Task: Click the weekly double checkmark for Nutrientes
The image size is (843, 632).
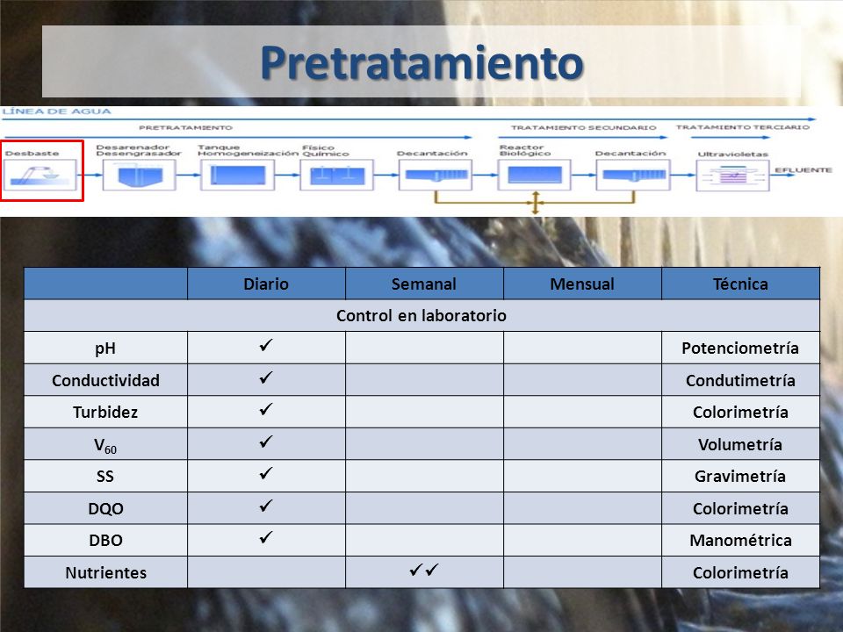Action: tap(424, 569)
